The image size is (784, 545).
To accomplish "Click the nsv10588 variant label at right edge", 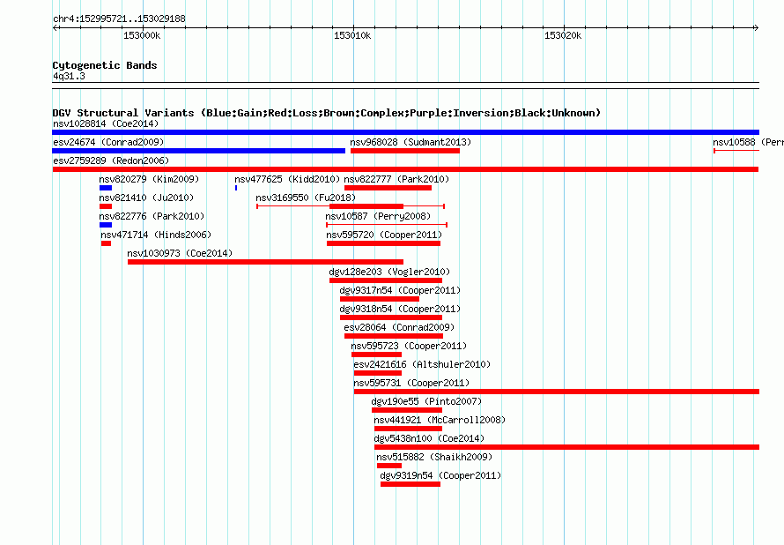I will click(x=748, y=142).
